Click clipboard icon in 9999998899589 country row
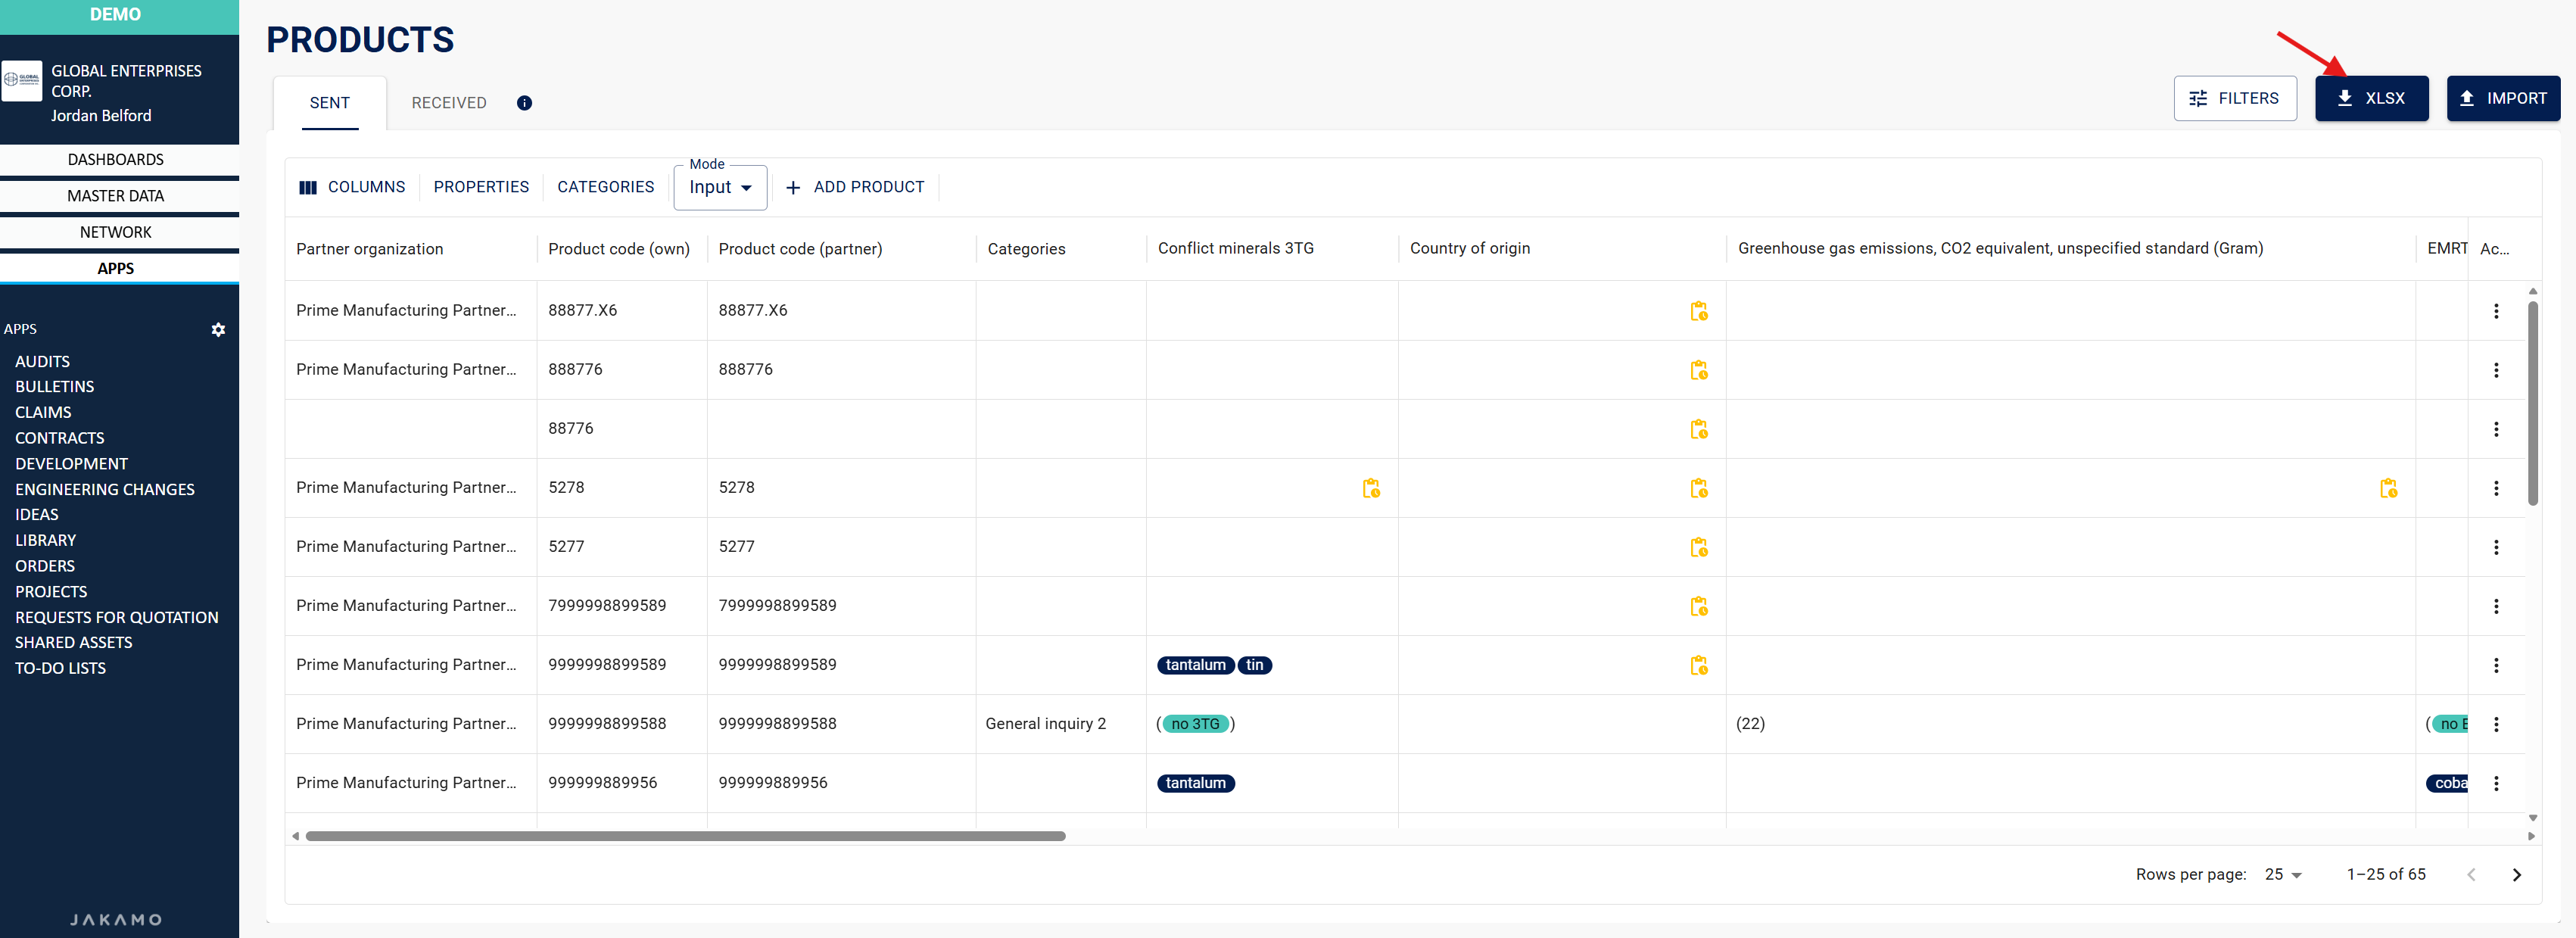Viewport: 2576px width, 938px height. pos(1698,665)
